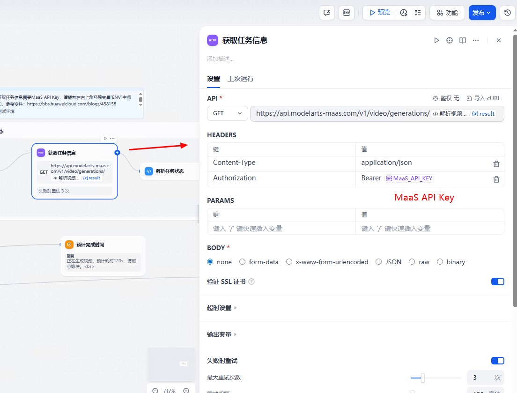Run the 获取任务信息 node from canvas play icon
Image resolution: width=517 pixels, height=393 pixels.
click(105, 139)
